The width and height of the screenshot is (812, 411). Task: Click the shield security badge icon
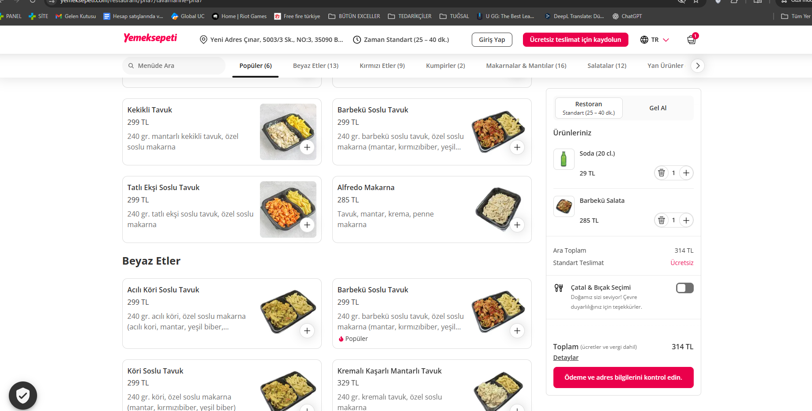tap(23, 396)
